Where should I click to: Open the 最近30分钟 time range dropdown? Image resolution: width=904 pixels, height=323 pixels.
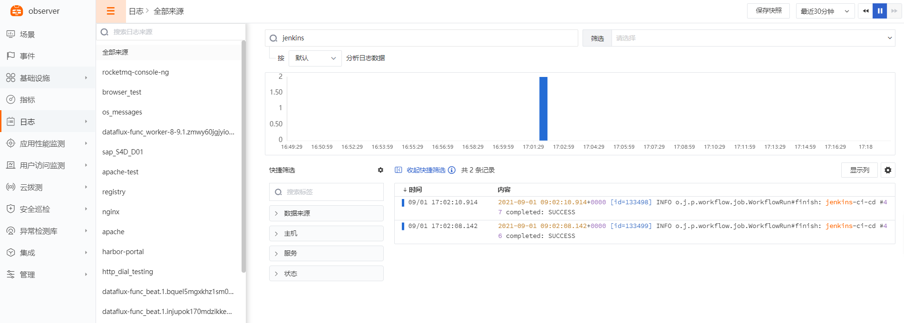point(825,11)
